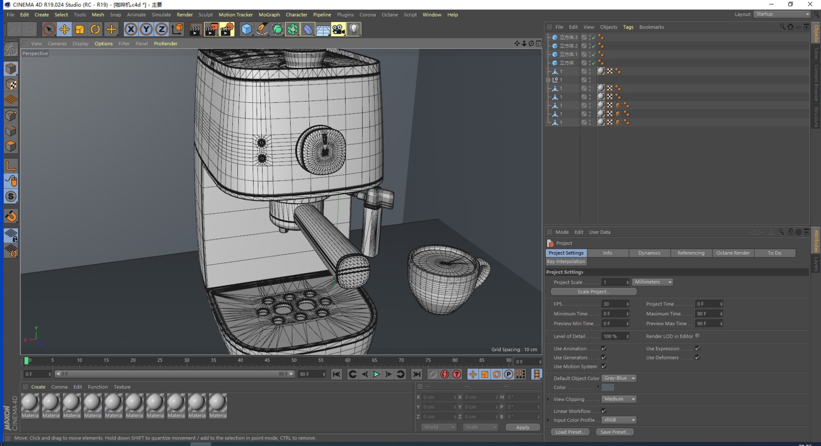Add a Camera object from toolbar
Image resolution: width=821 pixels, height=446 pixels.
(x=338, y=29)
